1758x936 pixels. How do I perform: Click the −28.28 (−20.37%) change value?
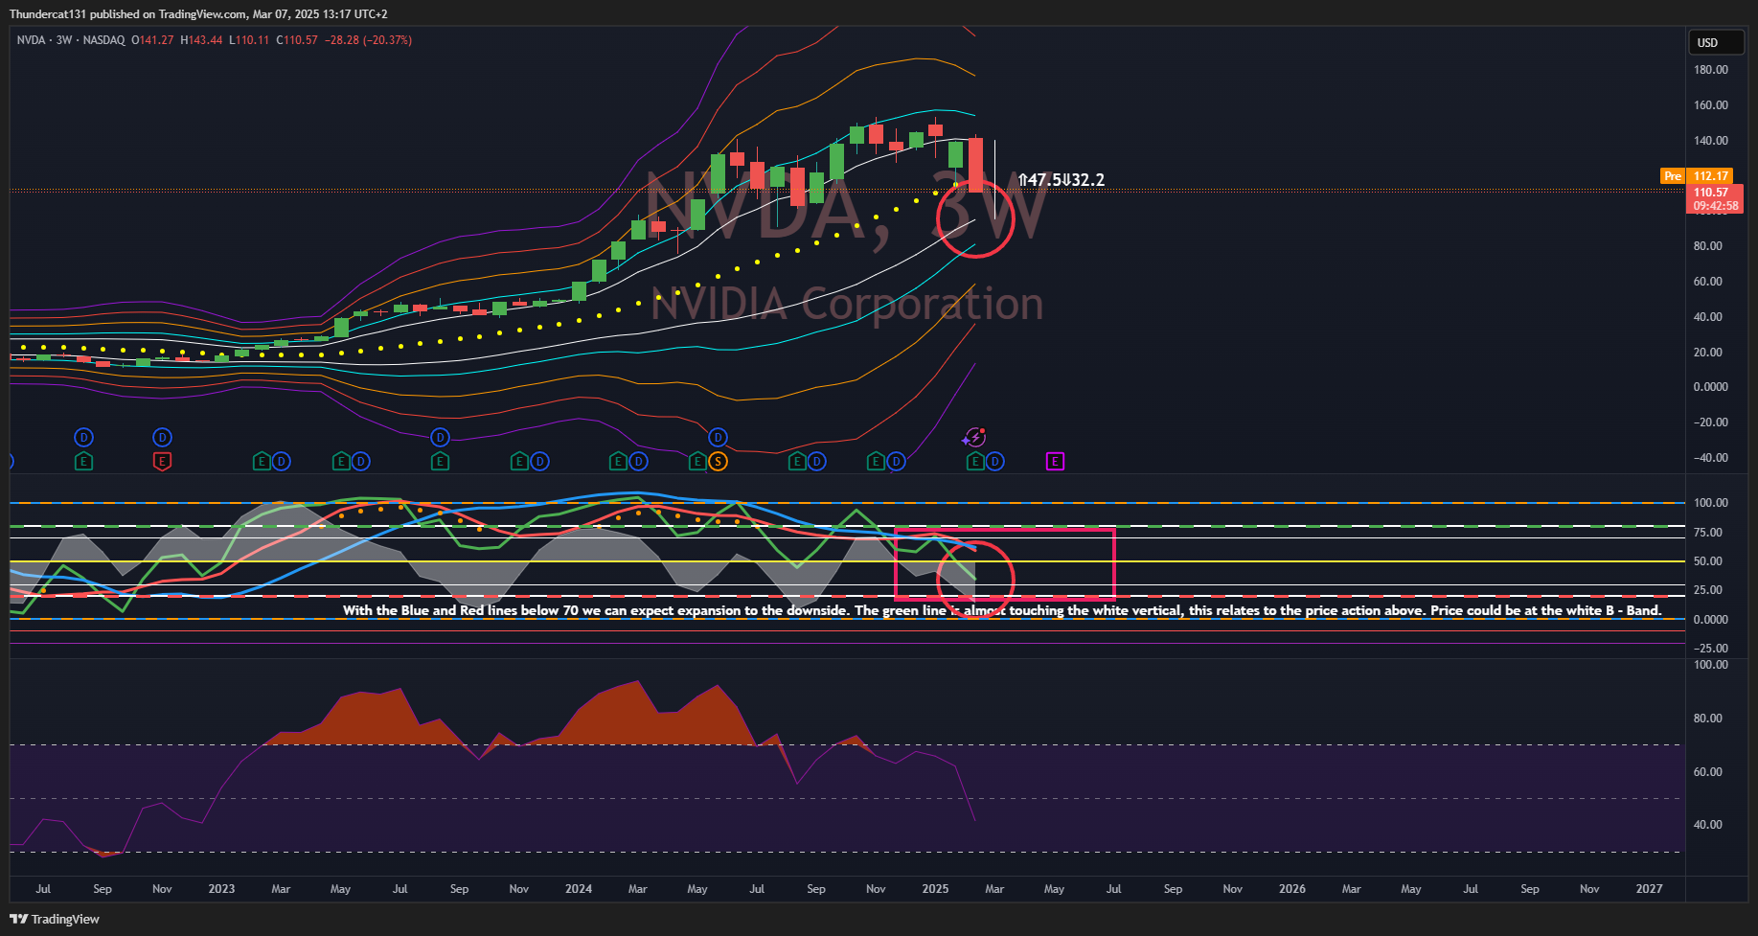[x=369, y=40]
